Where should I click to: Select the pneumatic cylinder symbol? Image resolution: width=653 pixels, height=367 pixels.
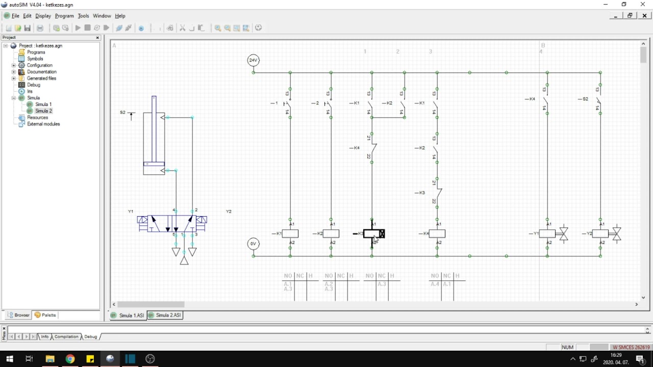(154, 136)
